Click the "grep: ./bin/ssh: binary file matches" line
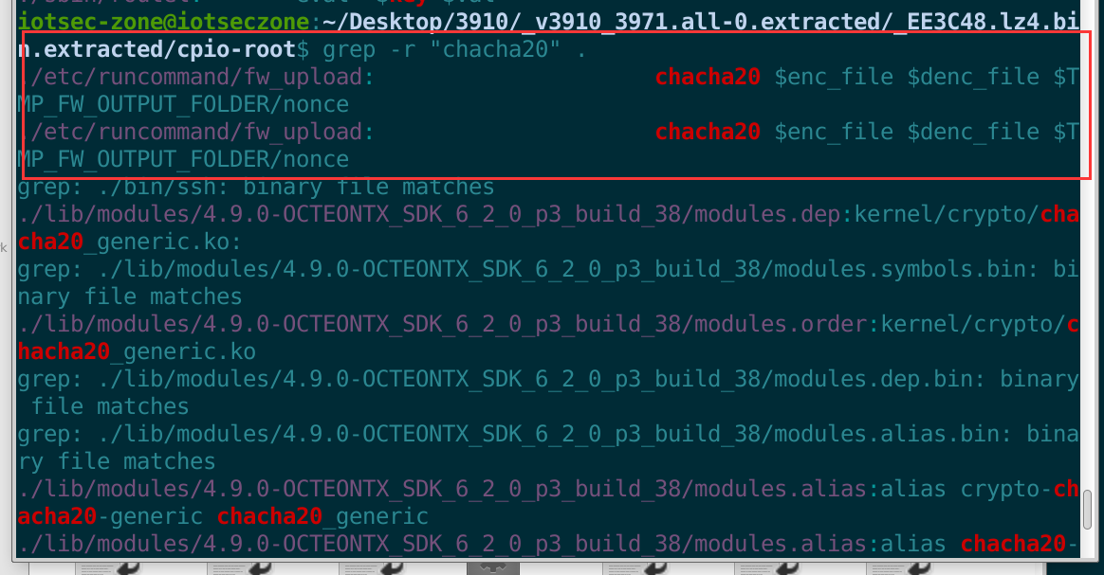Image resolution: width=1104 pixels, height=575 pixels. point(256,187)
